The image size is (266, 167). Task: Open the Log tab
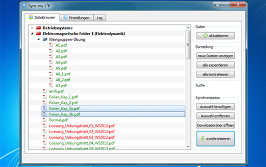point(100,17)
